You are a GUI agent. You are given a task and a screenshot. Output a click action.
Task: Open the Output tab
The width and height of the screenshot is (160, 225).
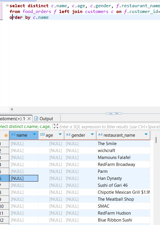pyautogui.click(x=44, y=119)
